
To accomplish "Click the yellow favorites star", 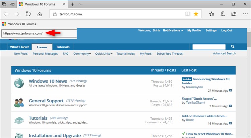I will pos(196,14).
